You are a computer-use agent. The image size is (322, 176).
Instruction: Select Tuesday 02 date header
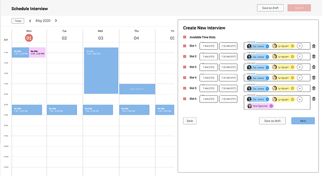coord(64,38)
